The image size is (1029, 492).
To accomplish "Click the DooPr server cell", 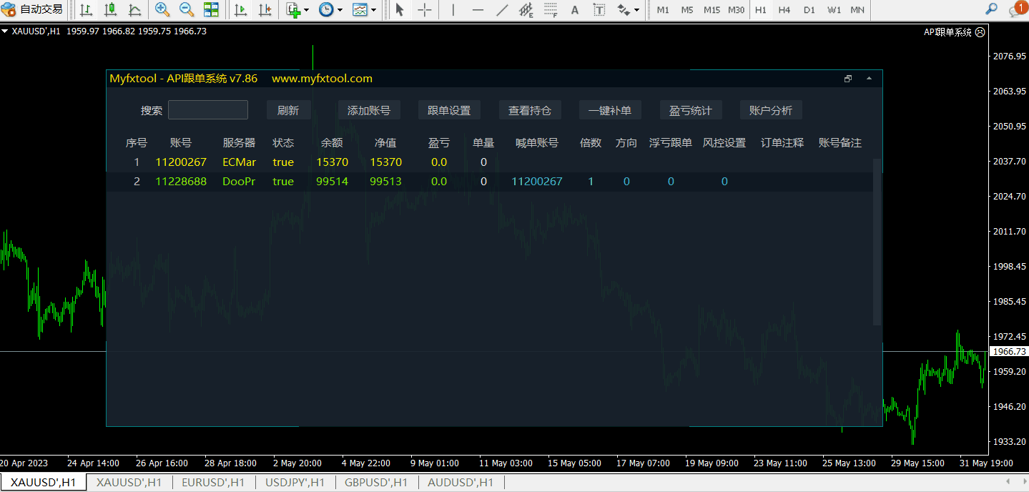I will 239,182.
